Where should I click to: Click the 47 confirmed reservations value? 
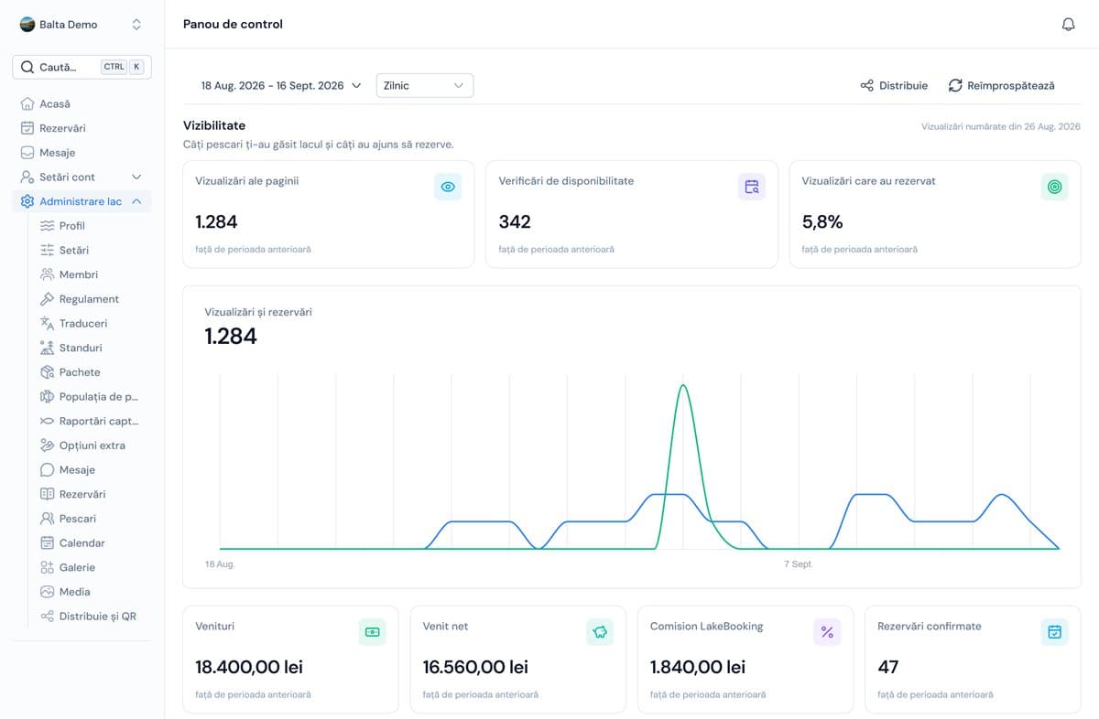tap(887, 667)
